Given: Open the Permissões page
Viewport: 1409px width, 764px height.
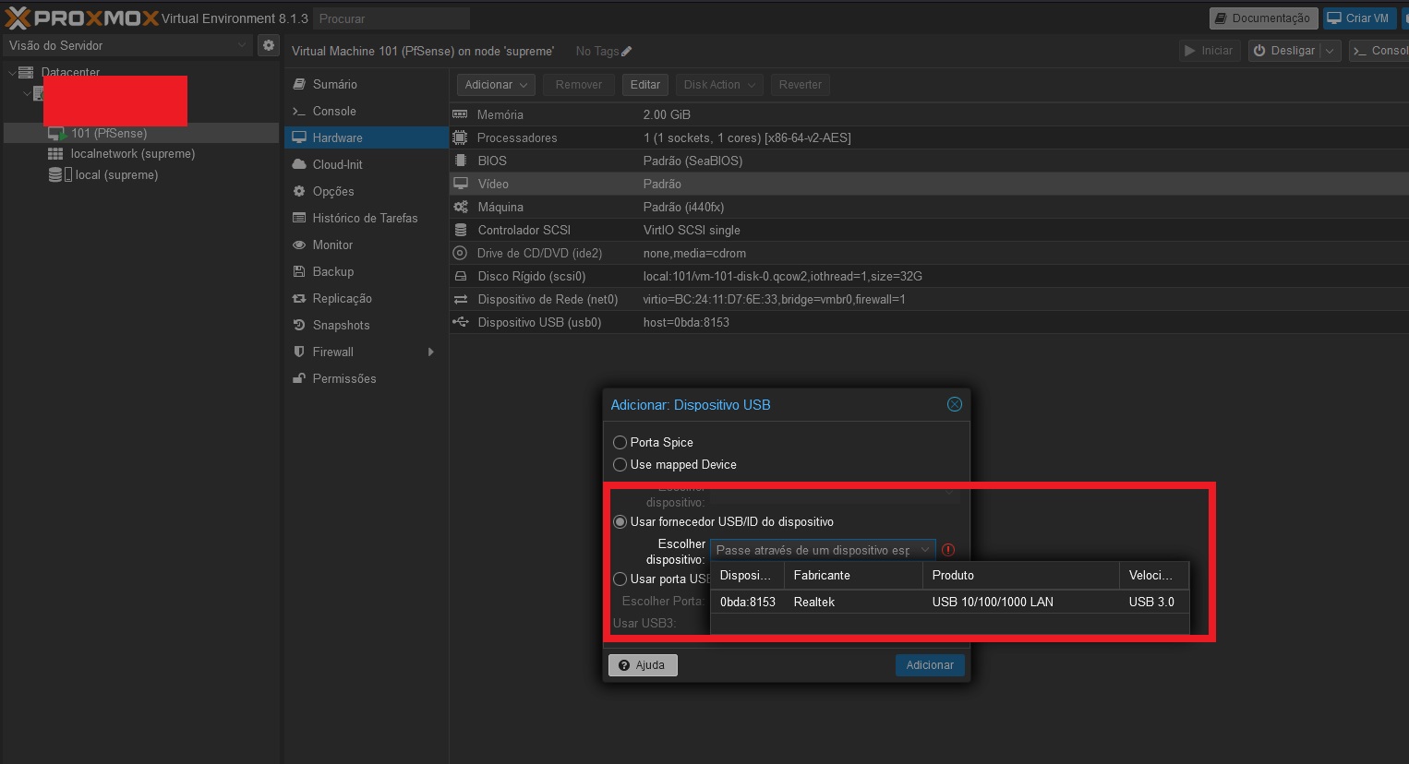Looking at the screenshot, I should pyautogui.click(x=366, y=378).
